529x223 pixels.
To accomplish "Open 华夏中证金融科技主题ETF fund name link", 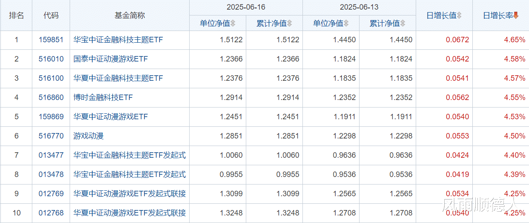I will pos(118,79).
